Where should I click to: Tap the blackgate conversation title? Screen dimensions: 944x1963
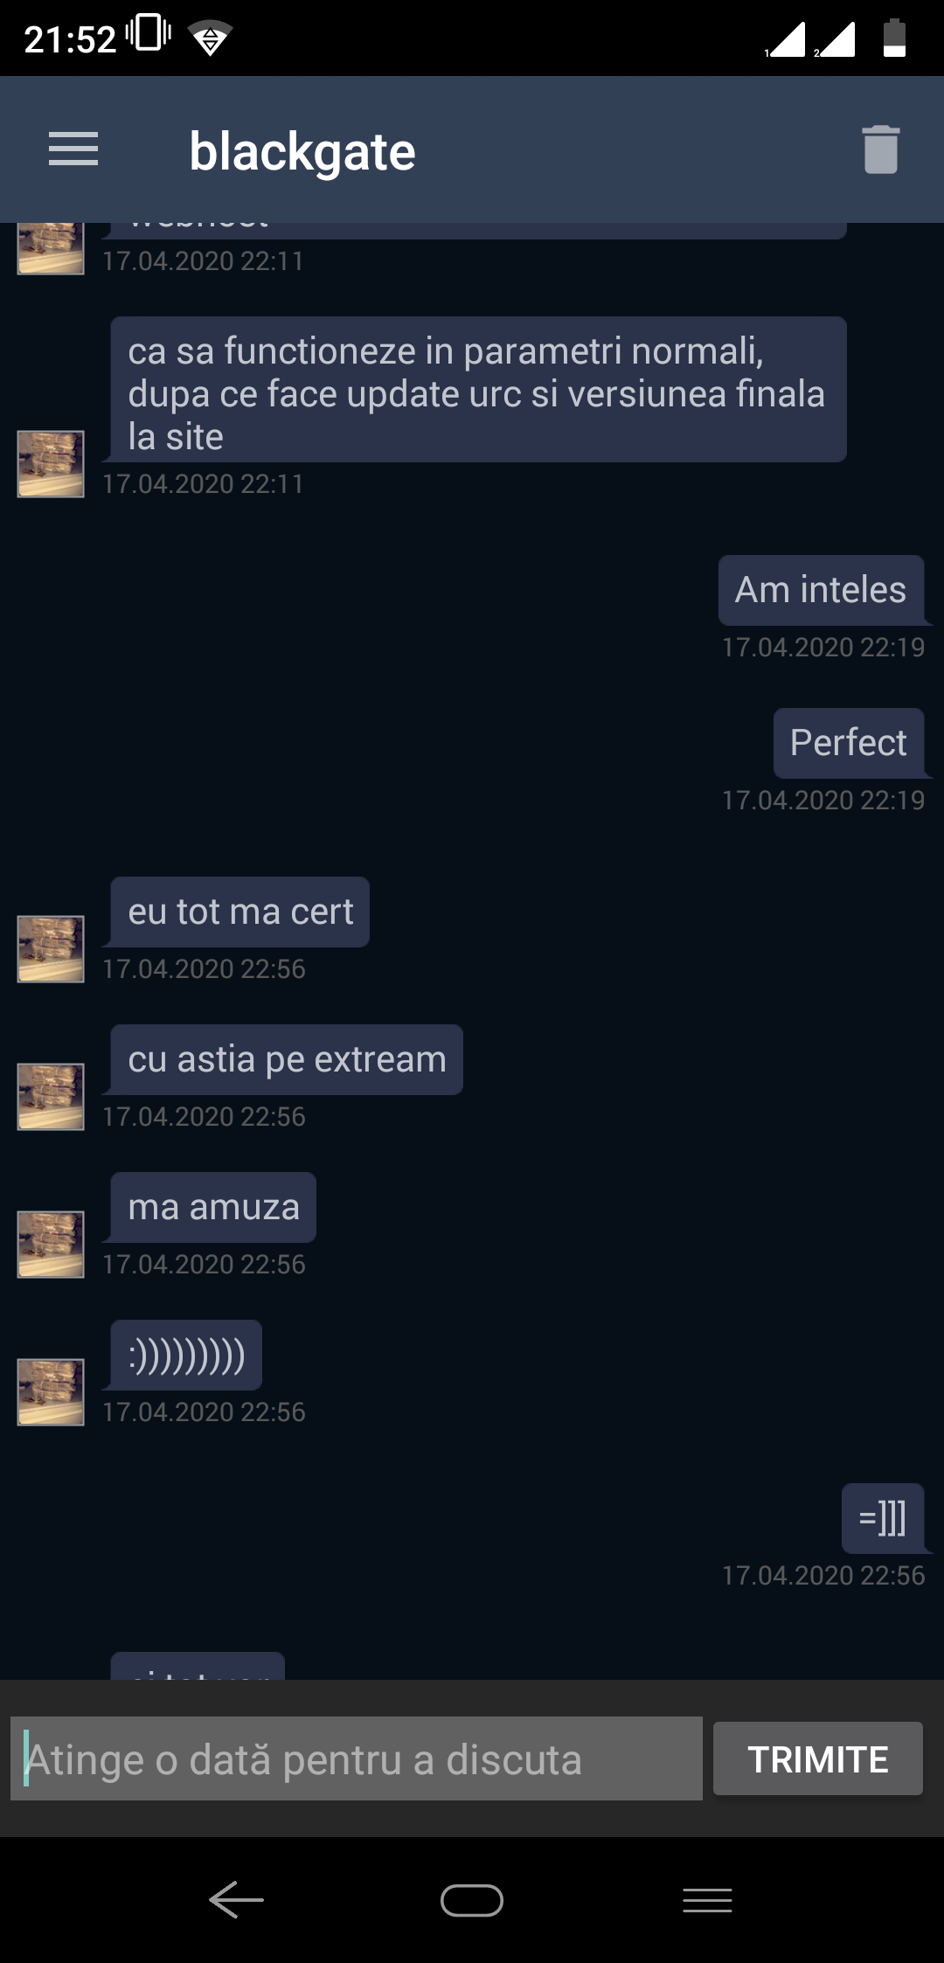[x=302, y=151]
